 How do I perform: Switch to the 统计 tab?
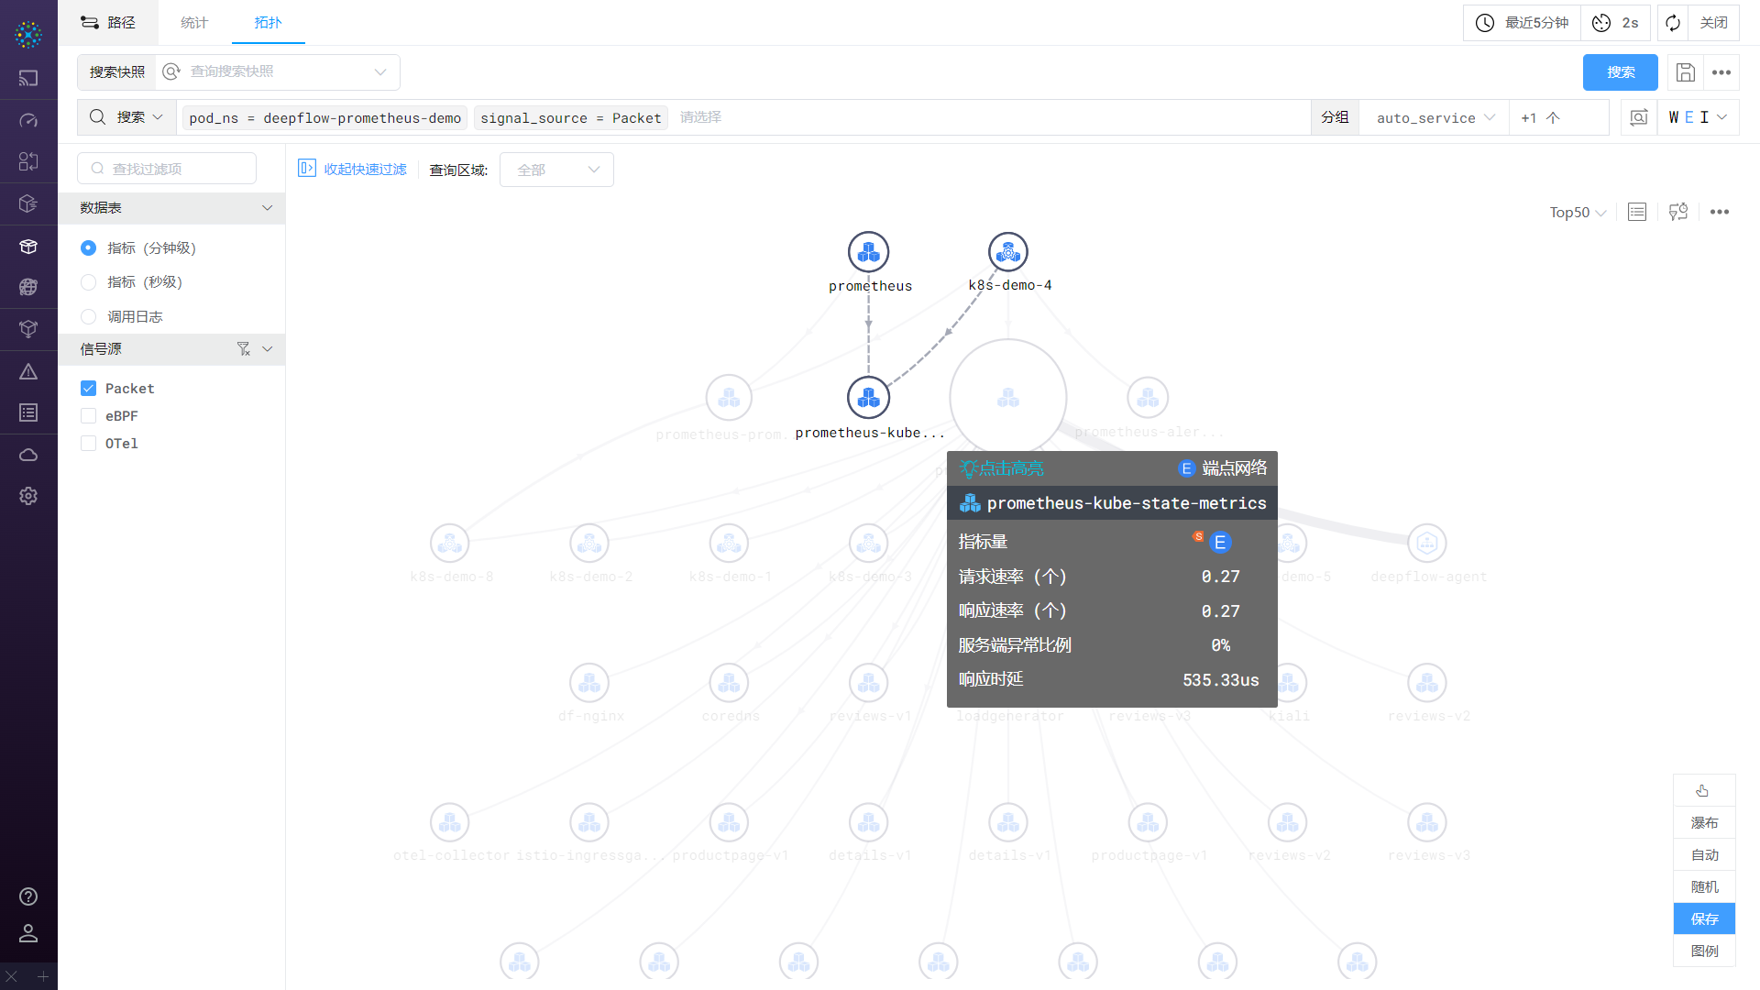194,23
